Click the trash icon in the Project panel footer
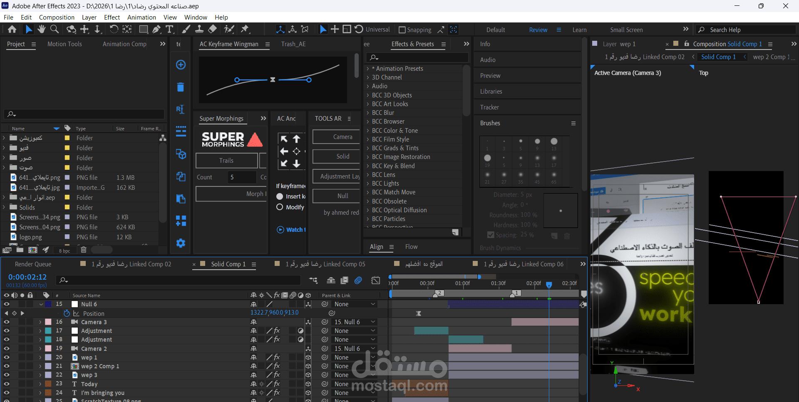 pyautogui.click(x=83, y=250)
